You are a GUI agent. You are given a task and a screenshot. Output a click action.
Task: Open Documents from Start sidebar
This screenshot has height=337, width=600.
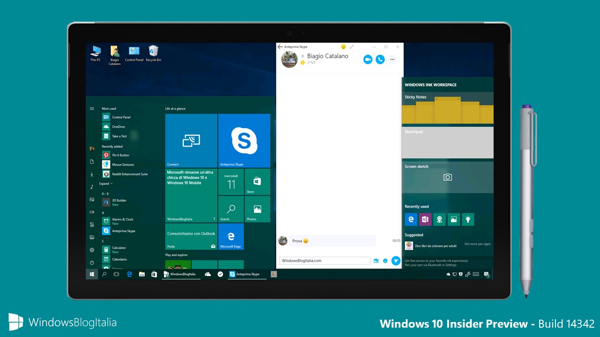point(92,161)
